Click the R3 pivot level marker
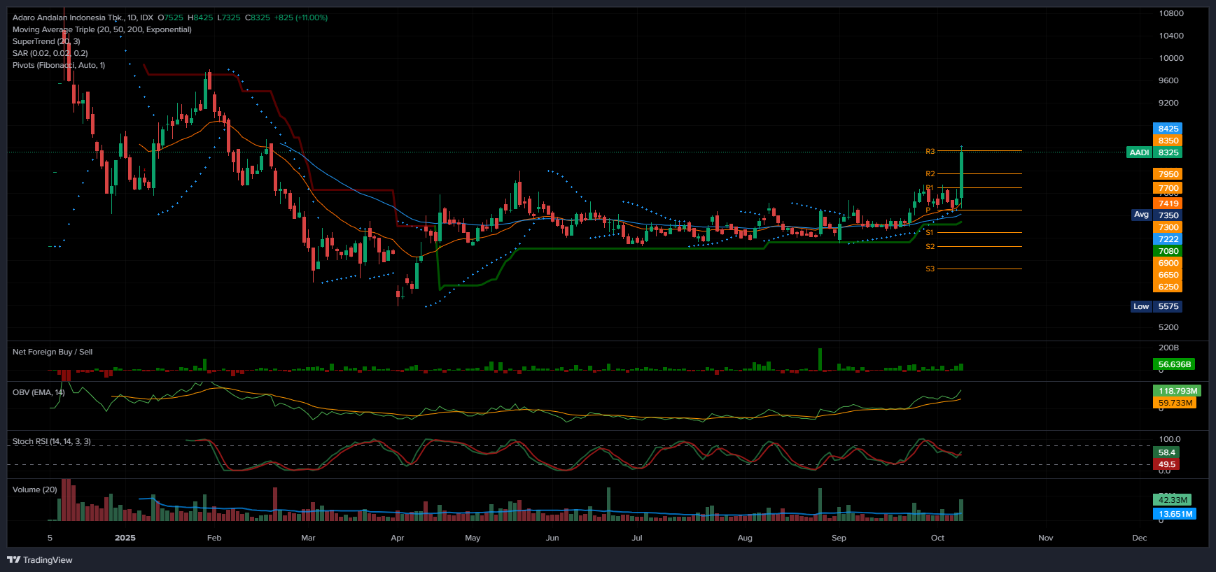 tap(930, 151)
